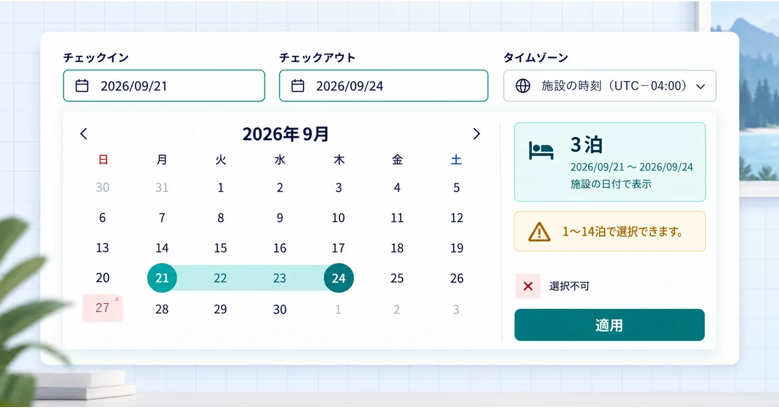Screen dimensions: 779x409
Task: Select date 16 in the calendar
Action: click(x=280, y=248)
